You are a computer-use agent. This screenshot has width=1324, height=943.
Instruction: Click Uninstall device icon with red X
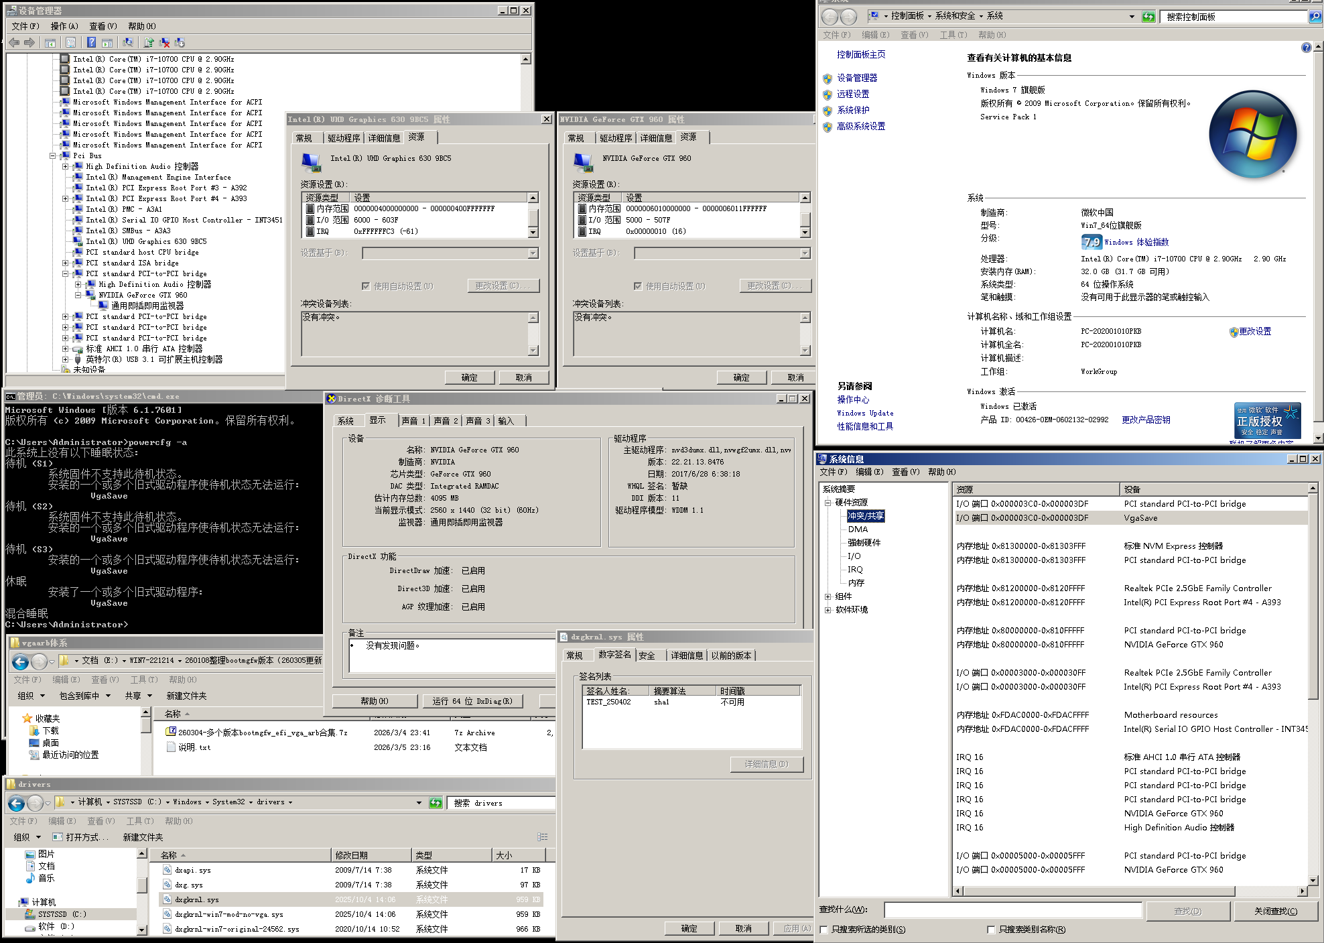(164, 42)
